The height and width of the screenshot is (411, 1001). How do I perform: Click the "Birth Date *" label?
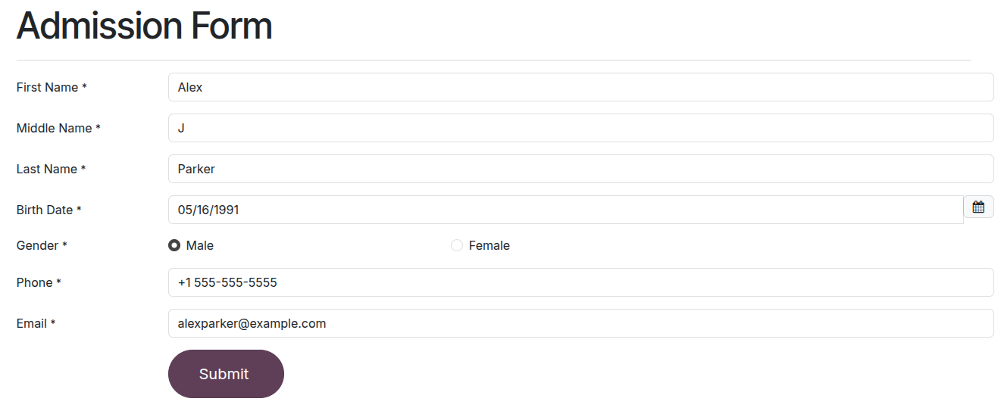point(48,210)
